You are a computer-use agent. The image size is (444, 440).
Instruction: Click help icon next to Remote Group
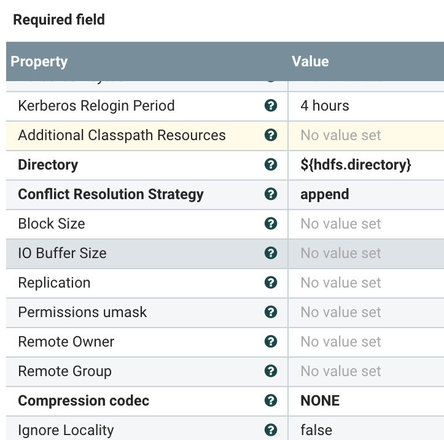pos(270,371)
